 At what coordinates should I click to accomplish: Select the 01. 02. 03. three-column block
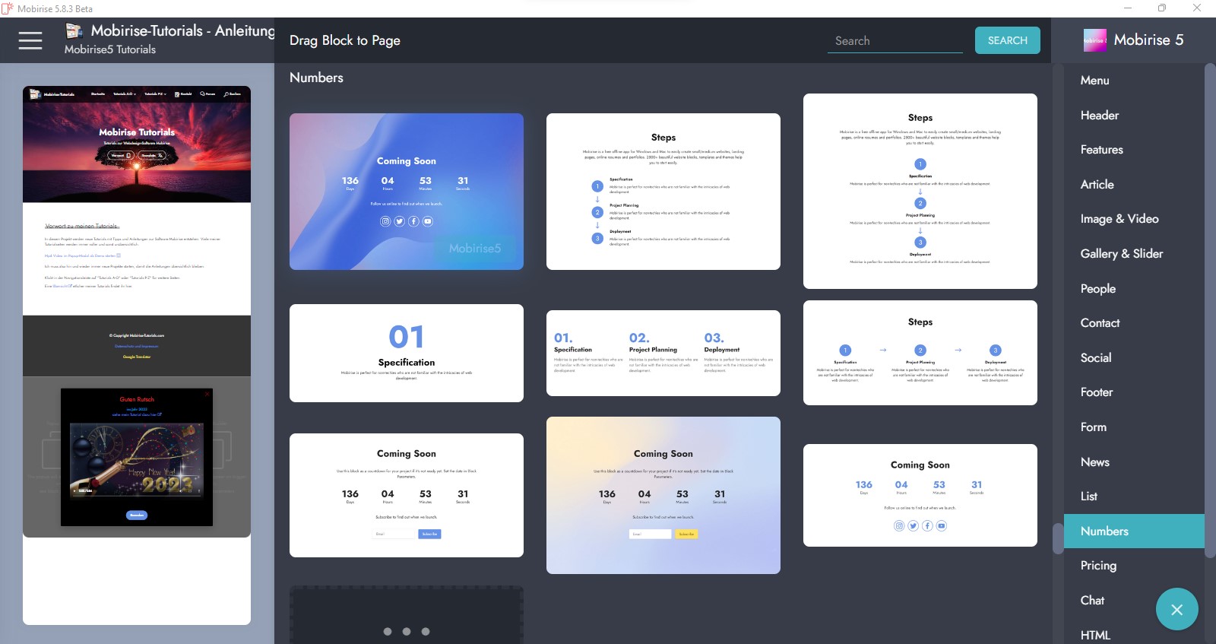(663, 353)
